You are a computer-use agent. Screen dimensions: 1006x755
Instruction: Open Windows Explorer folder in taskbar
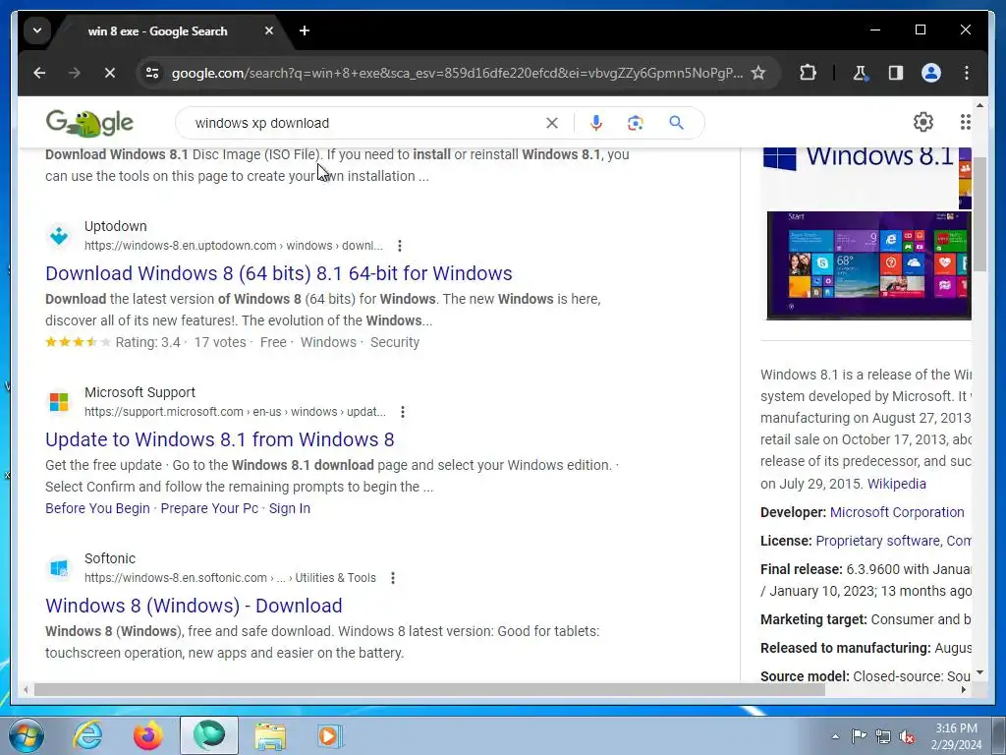[x=270, y=735]
